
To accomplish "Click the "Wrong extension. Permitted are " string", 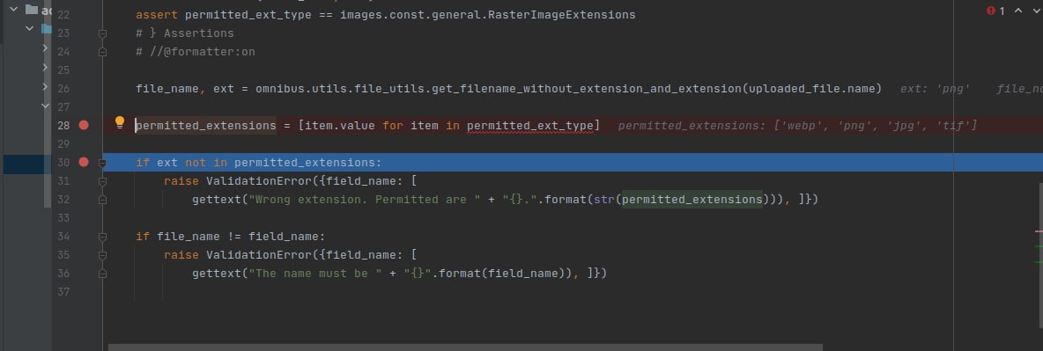I will coord(364,200).
